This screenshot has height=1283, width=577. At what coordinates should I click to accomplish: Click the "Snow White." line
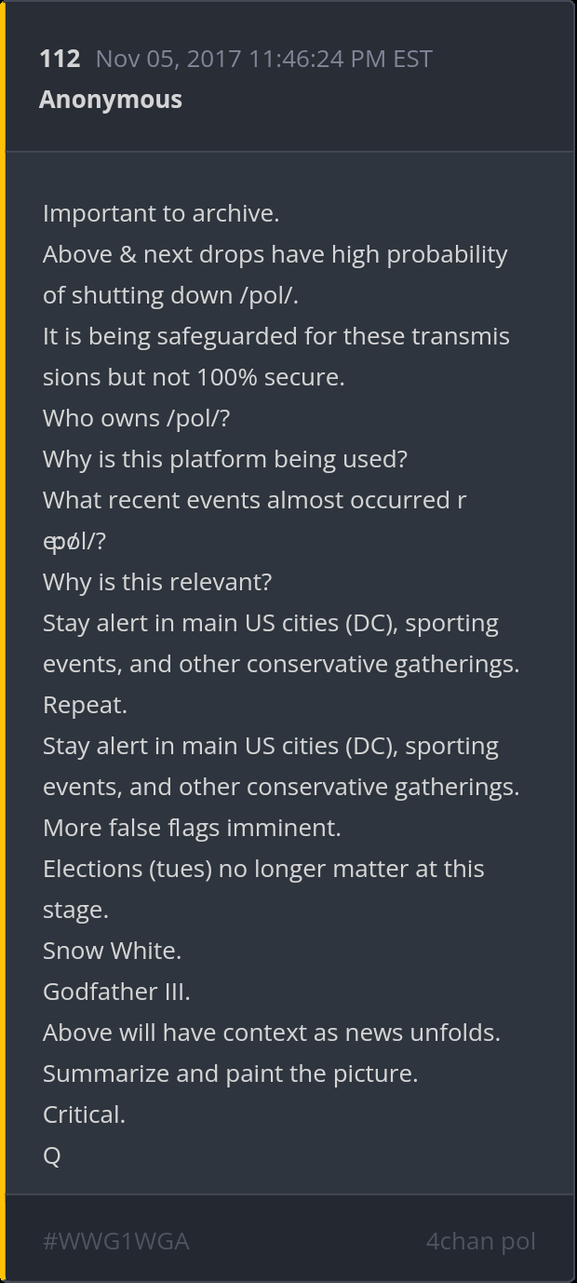click(x=112, y=951)
